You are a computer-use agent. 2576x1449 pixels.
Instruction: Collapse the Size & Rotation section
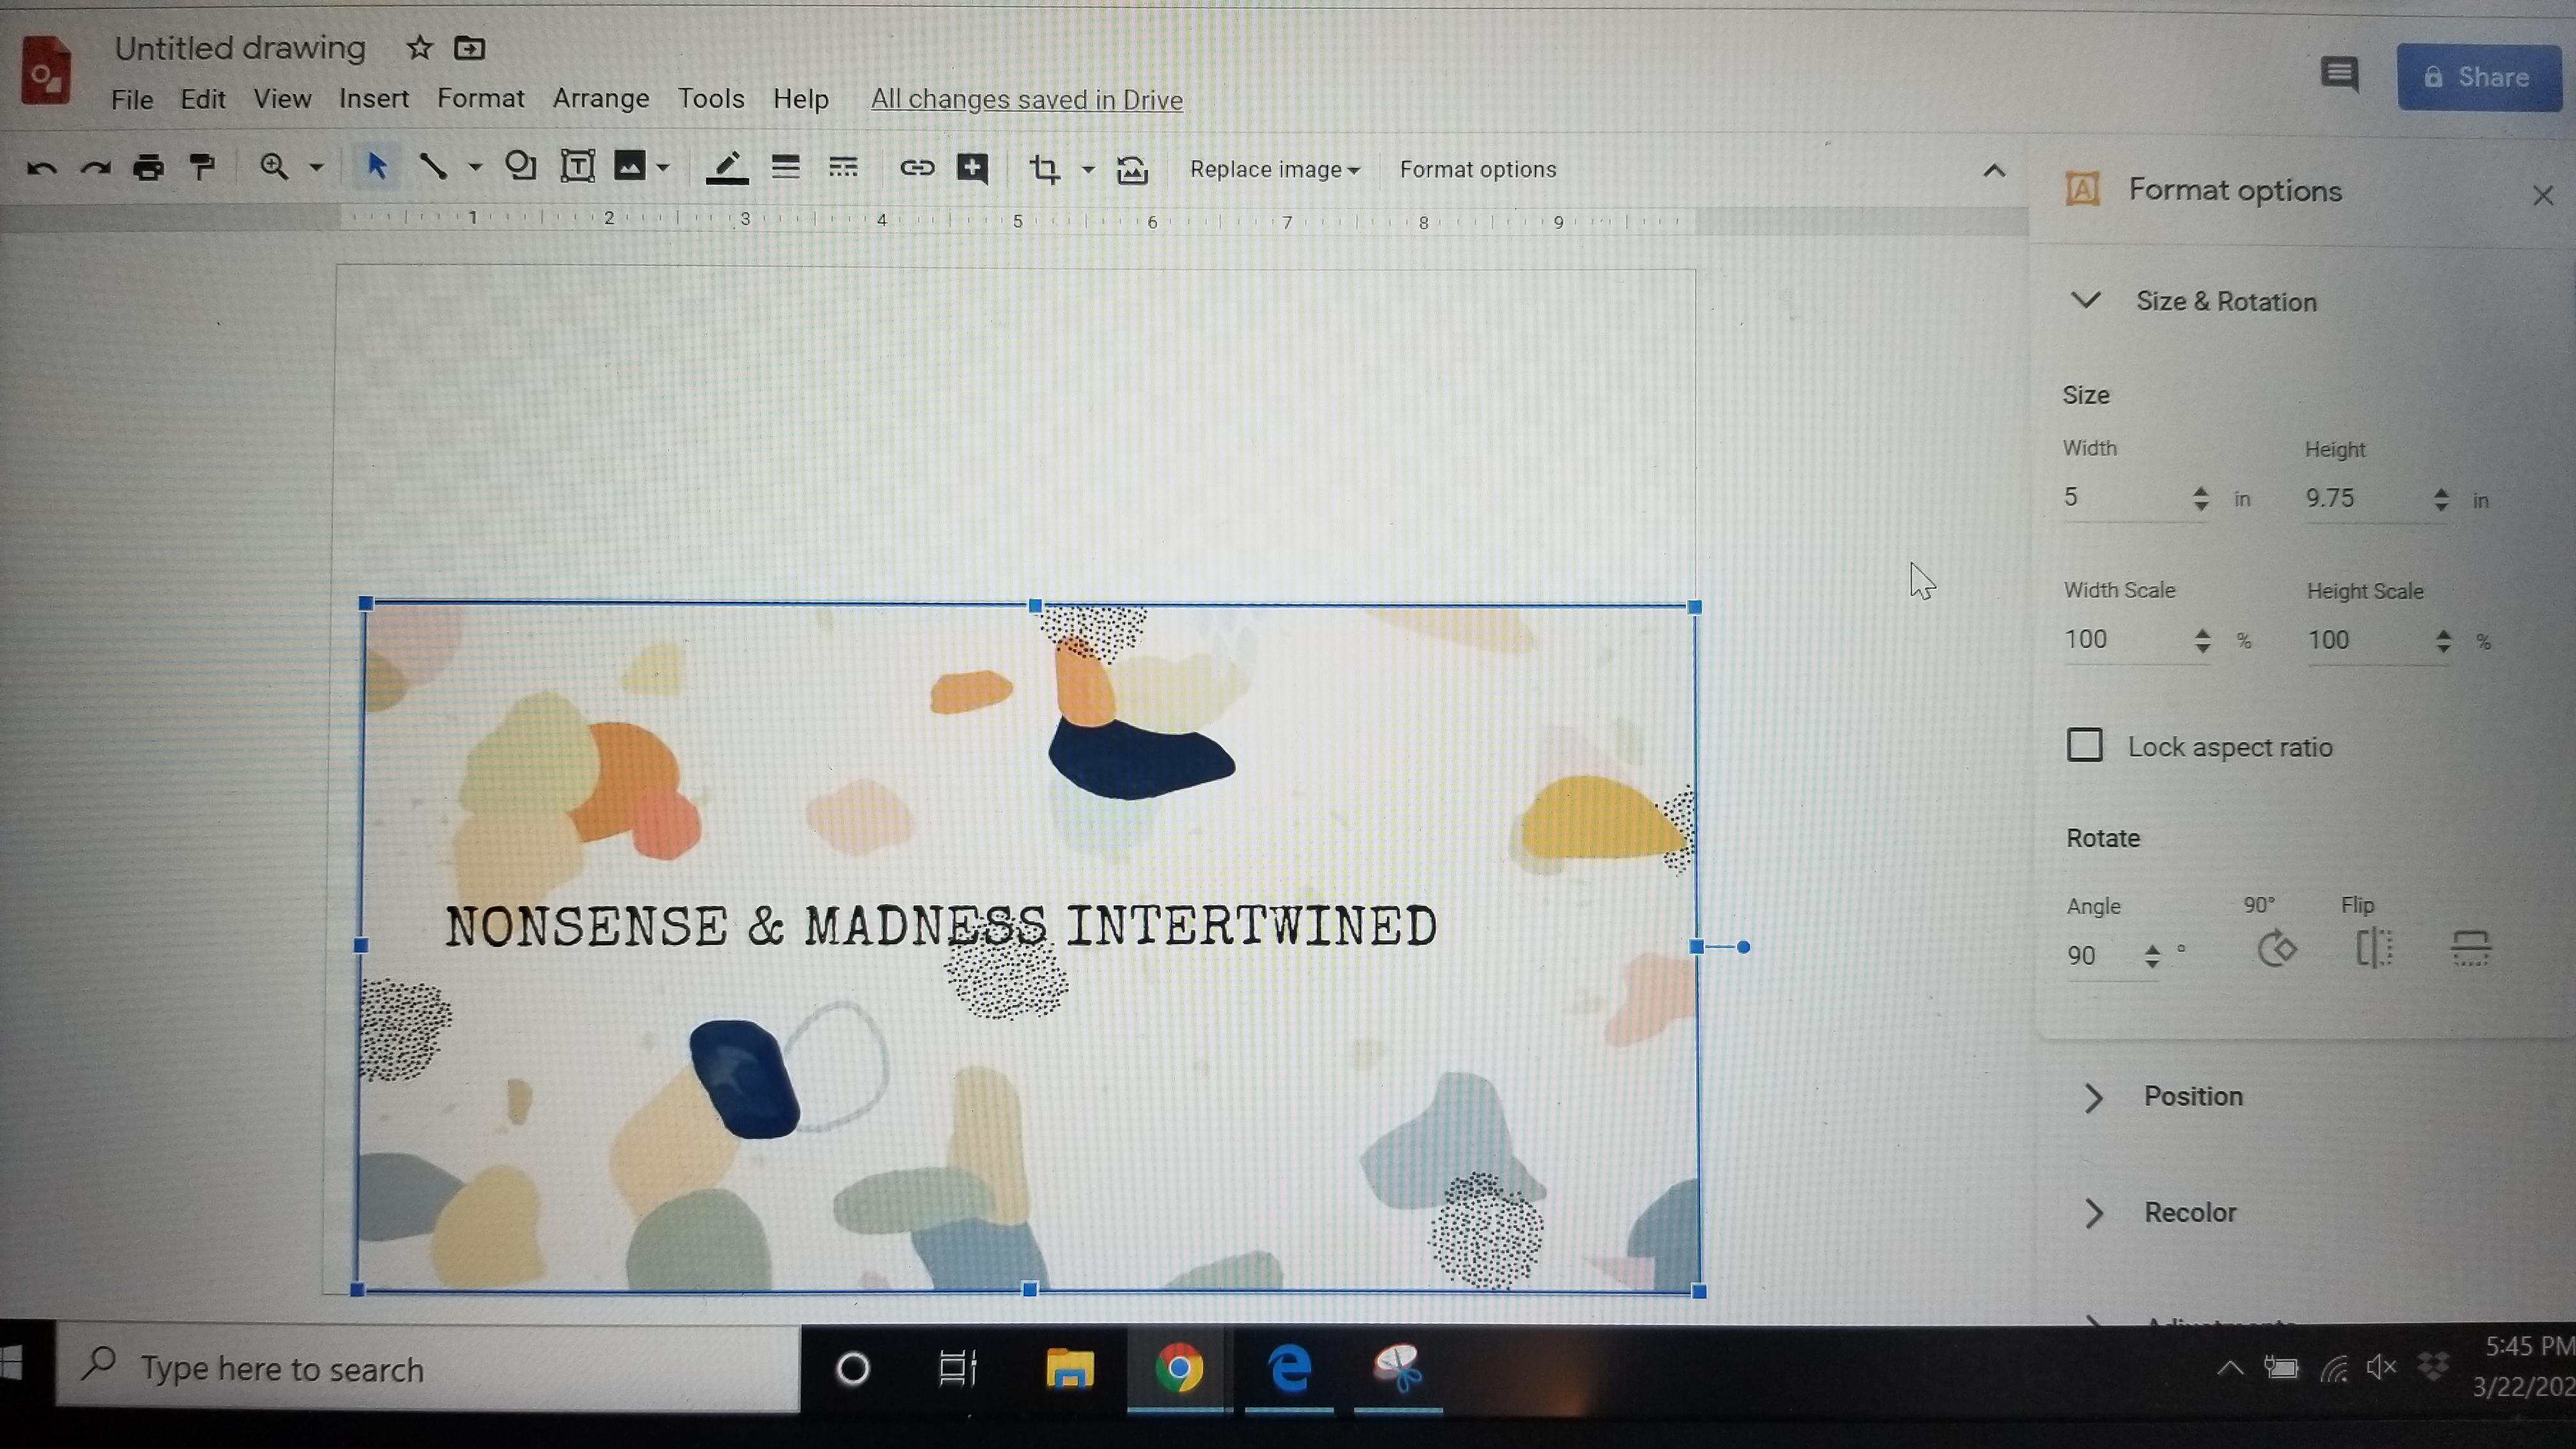[2085, 300]
